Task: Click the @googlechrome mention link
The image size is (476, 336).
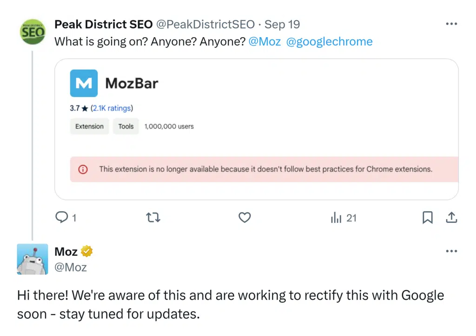Action: tap(329, 41)
